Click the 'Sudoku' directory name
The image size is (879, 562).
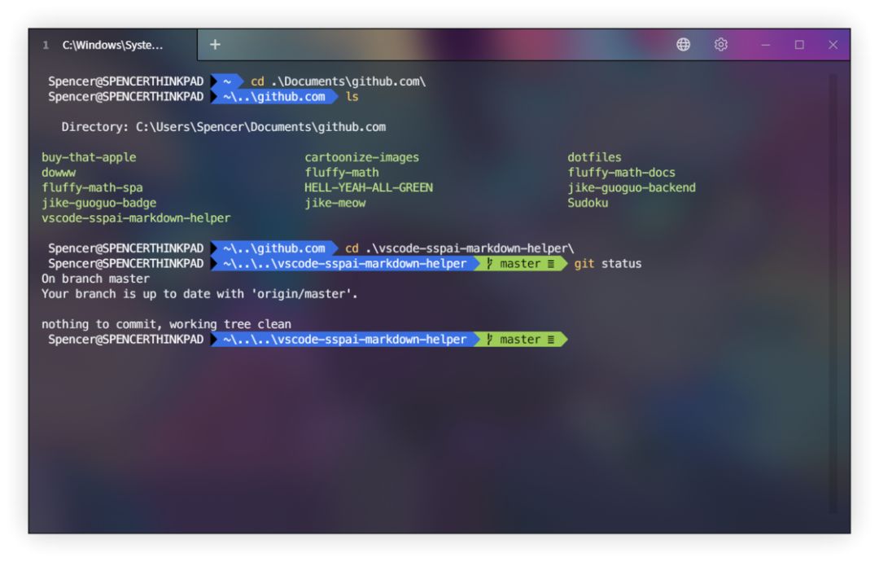tap(588, 203)
